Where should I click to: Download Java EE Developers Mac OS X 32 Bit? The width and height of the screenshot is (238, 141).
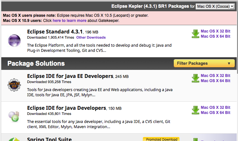[215, 76]
